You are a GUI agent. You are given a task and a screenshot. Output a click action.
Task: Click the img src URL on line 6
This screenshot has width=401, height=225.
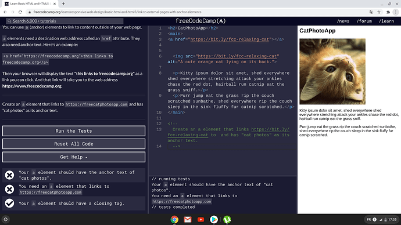pyautogui.click(x=237, y=56)
